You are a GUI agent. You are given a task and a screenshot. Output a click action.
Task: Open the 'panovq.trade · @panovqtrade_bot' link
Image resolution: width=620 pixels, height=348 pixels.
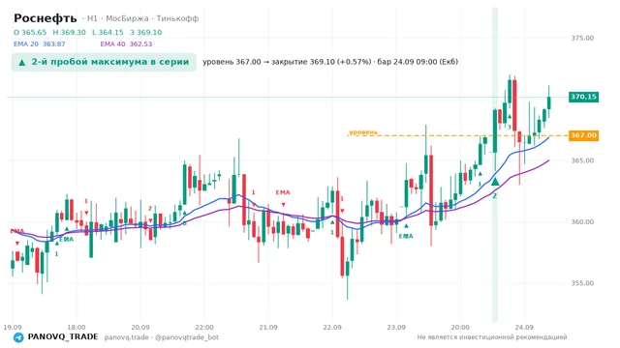coord(162,337)
